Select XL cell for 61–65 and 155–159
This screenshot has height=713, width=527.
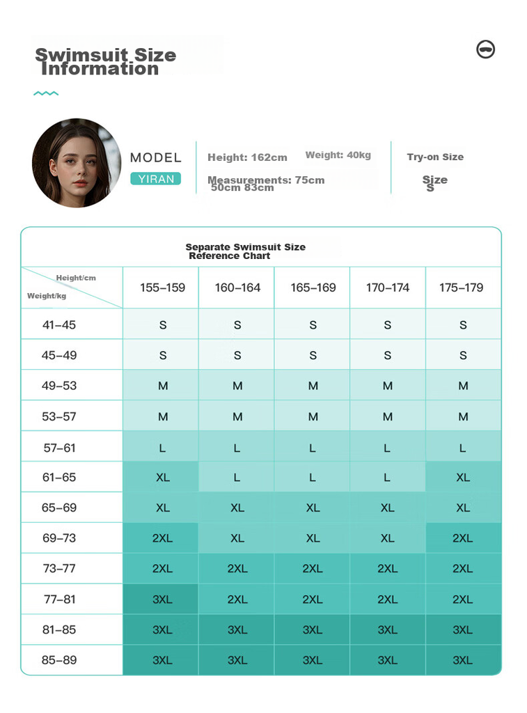[x=161, y=477]
